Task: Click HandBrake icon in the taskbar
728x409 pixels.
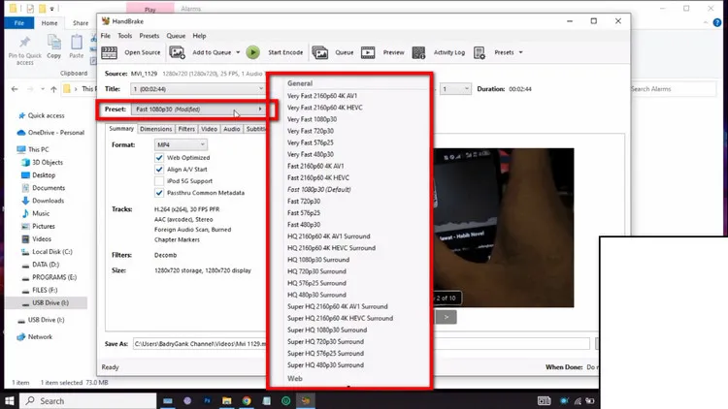Action: pyautogui.click(x=306, y=400)
